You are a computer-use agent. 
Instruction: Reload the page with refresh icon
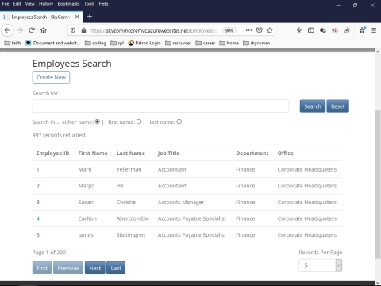pos(32,30)
